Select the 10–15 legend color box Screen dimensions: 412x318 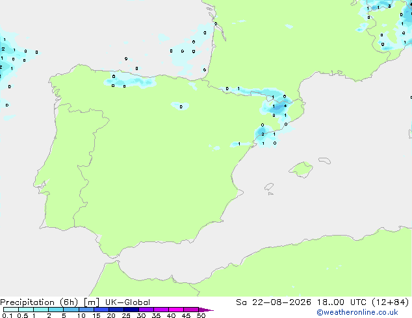point(86,310)
